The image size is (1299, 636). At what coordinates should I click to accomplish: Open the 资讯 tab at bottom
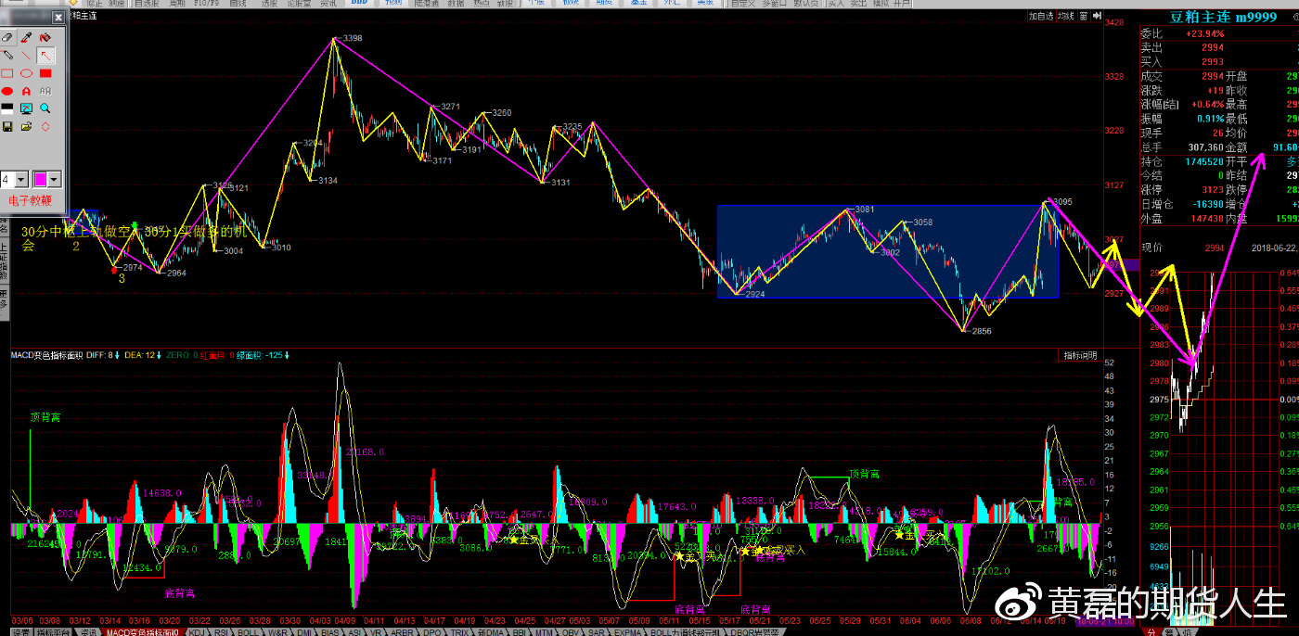pos(88,631)
